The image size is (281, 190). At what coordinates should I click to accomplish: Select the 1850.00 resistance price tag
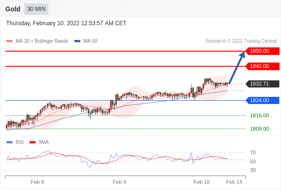262,51
